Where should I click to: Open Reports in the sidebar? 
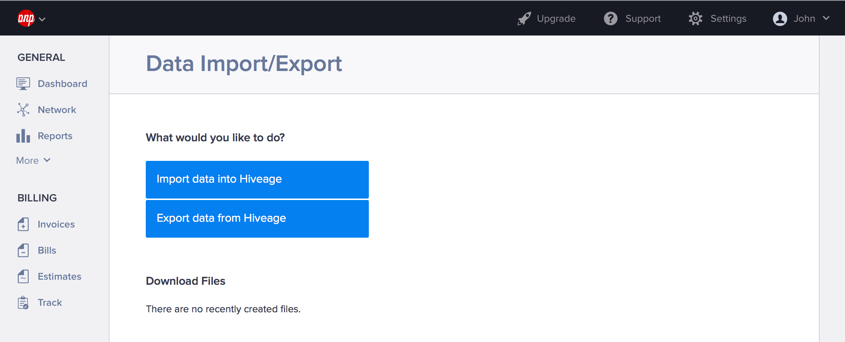55,136
